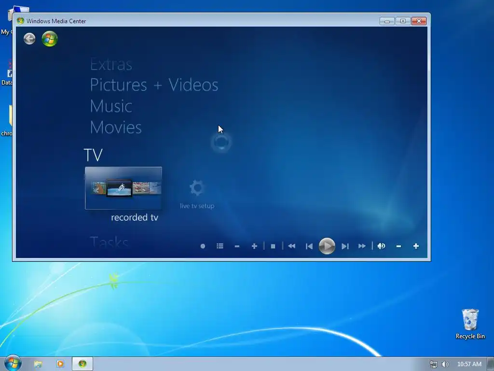Lower volume with the volume minus button
The image size is (494, 371).
click(398, 246)
